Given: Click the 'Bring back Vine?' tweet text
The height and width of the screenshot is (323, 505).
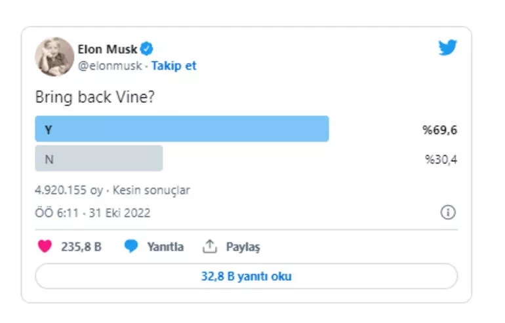Looking at the screenshot, I should click(x=95, y=97).
